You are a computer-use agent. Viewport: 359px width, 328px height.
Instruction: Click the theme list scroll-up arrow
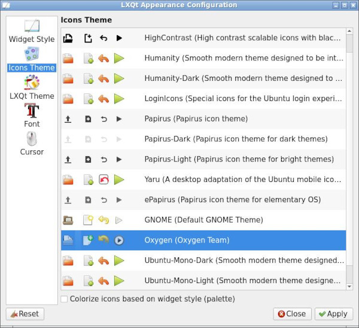349,31
